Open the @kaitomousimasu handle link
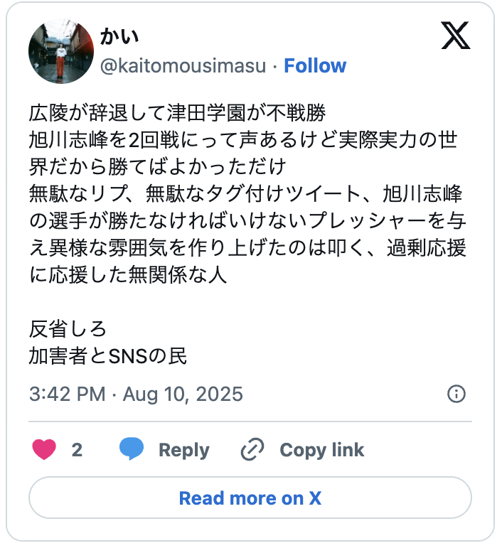The image size is (502, 553). [x=183, y=66]
